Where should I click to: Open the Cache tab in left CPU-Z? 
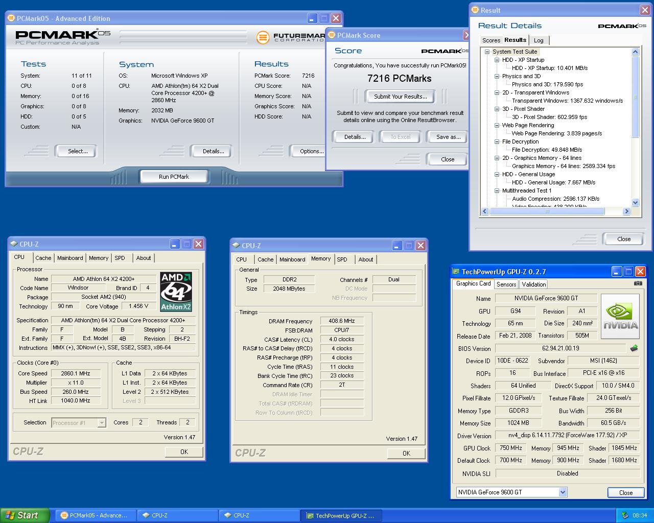[x=43, y=258]
